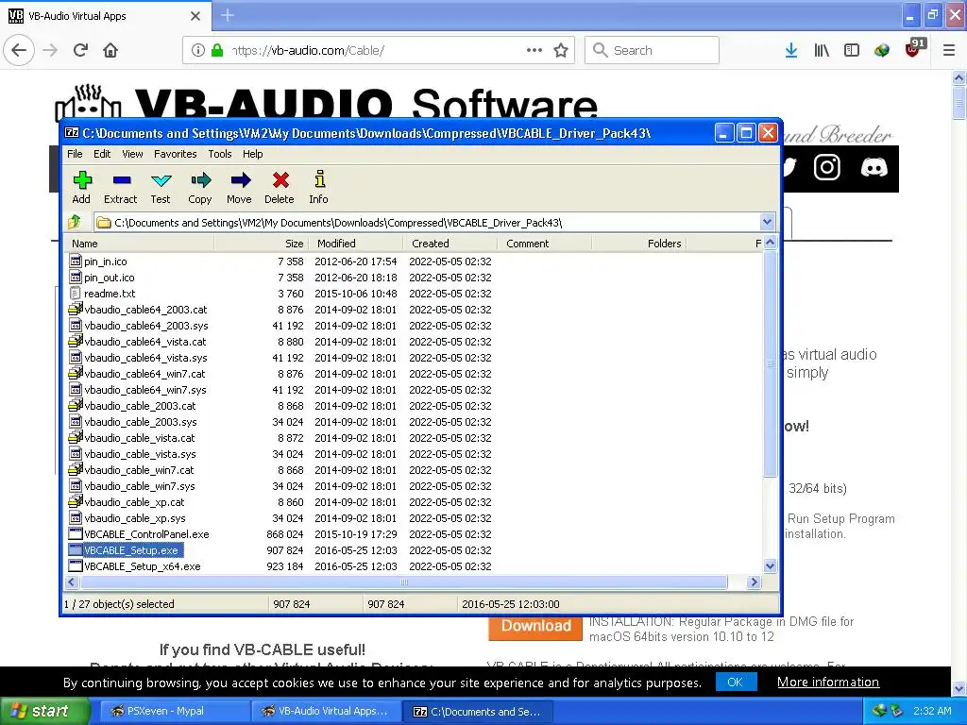
Task: Open the browser Library icon
Action: coord(822,50)
